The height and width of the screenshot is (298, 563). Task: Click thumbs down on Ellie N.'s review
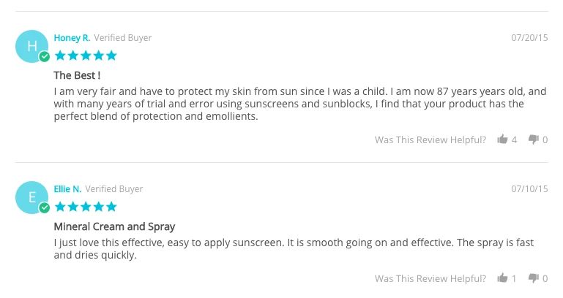[533, 278]
